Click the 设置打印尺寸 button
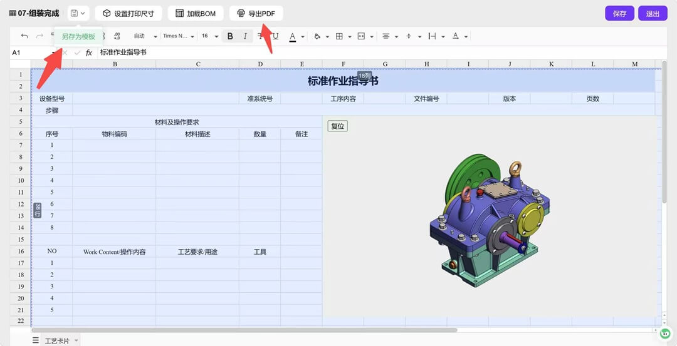 pos(129,13)
